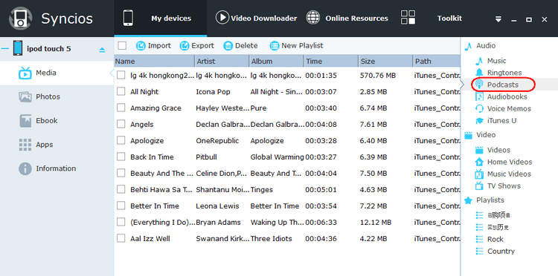Click the Home Videos house icon
The width and height of the screenshot is (558, 276).
(x=479, y=162)
